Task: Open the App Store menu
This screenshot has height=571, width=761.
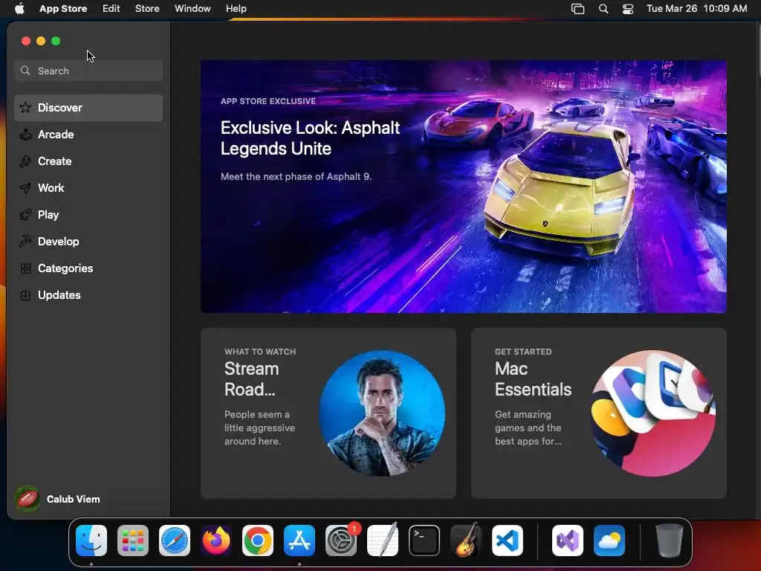Action: 63,9
